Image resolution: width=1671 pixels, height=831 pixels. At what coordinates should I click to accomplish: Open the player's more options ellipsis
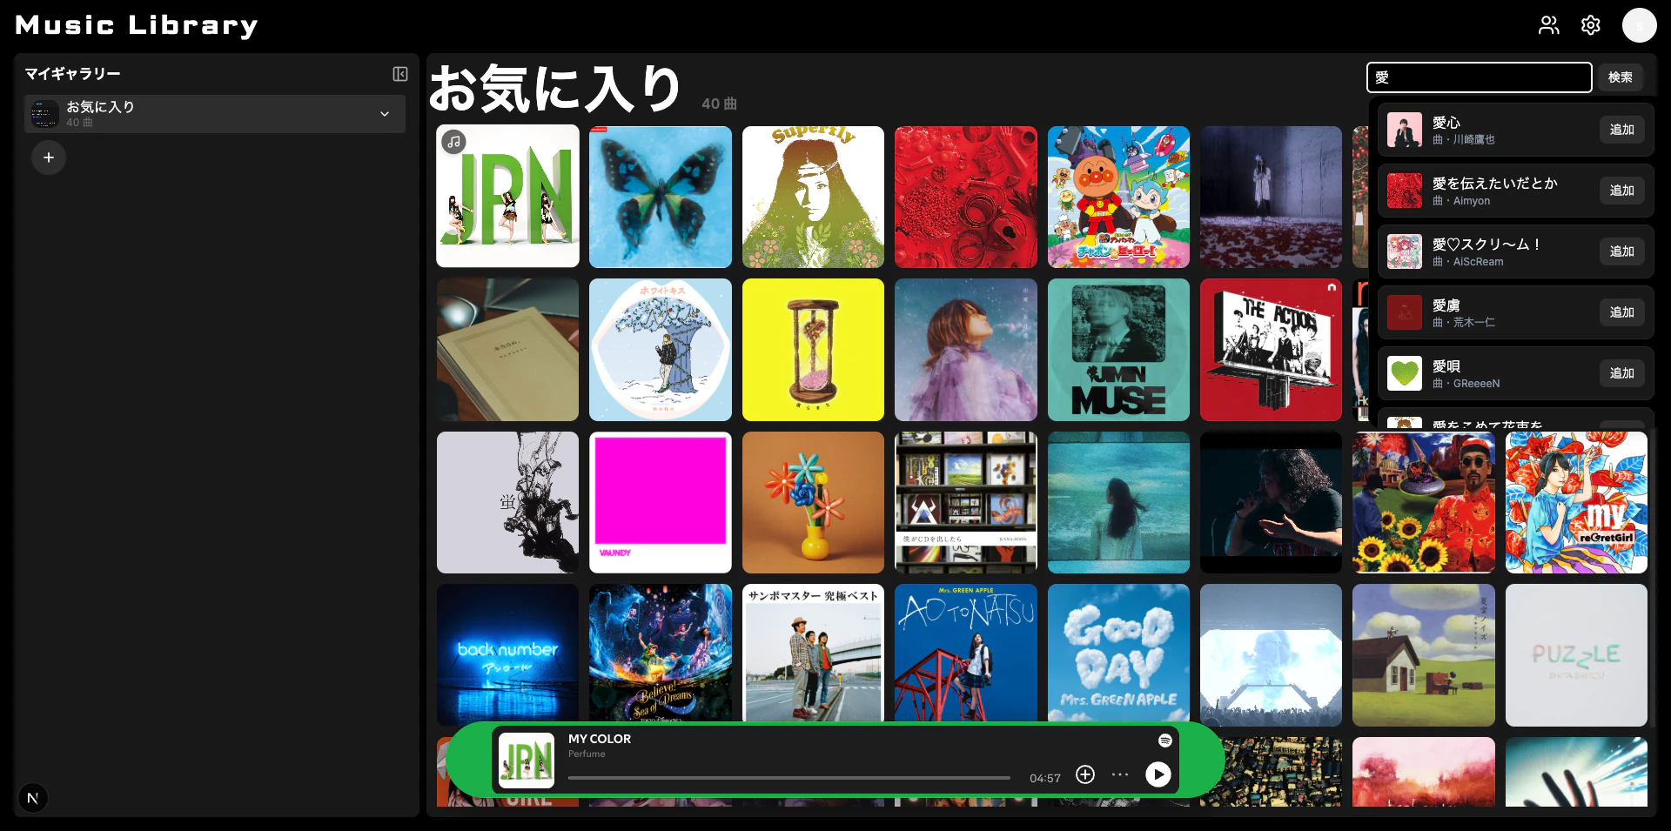[x=1120, y=774]
